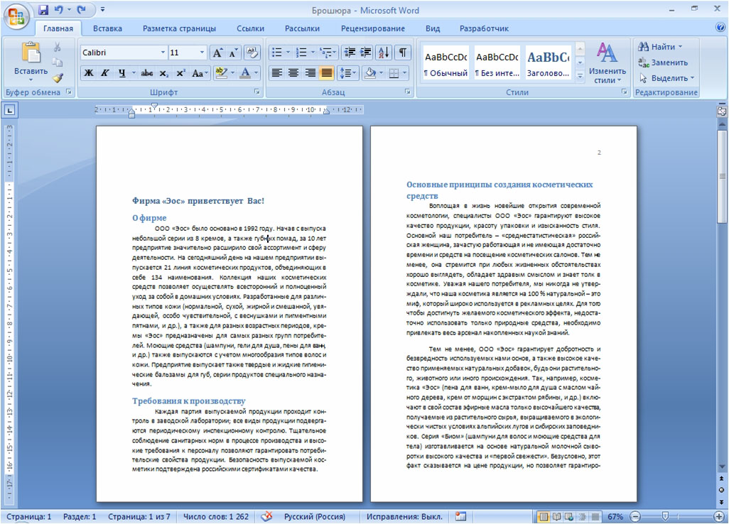
Task: Apply paragraph shading with the paint bucket icon
Action: click(x=371, y=73)
